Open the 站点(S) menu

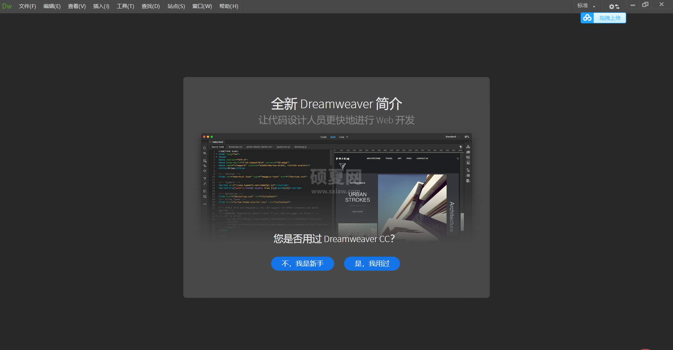[x=176, y=6]
